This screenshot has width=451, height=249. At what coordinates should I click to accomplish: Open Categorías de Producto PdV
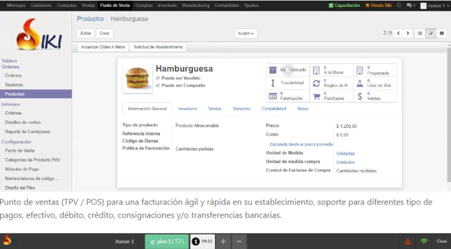[x=33, y=160]
